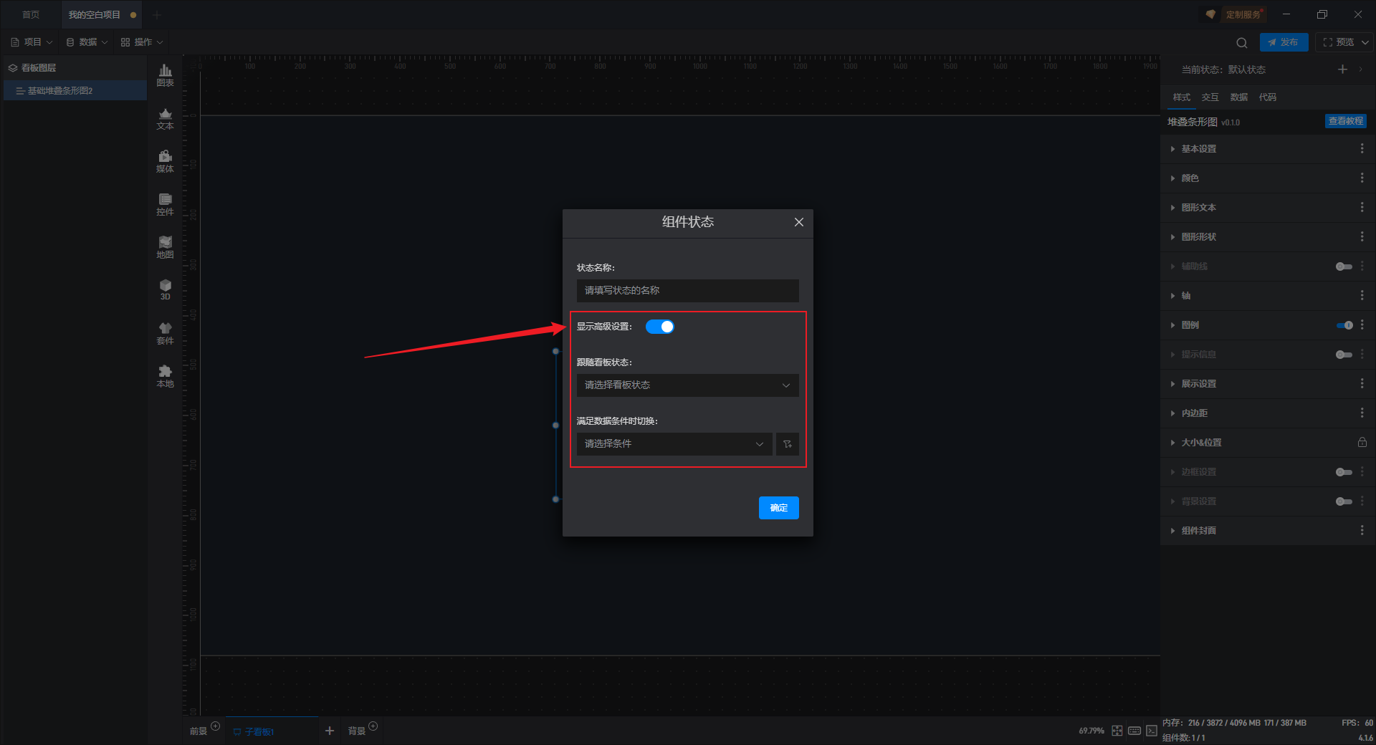Click the 背景 background add button

coord(373,726)
